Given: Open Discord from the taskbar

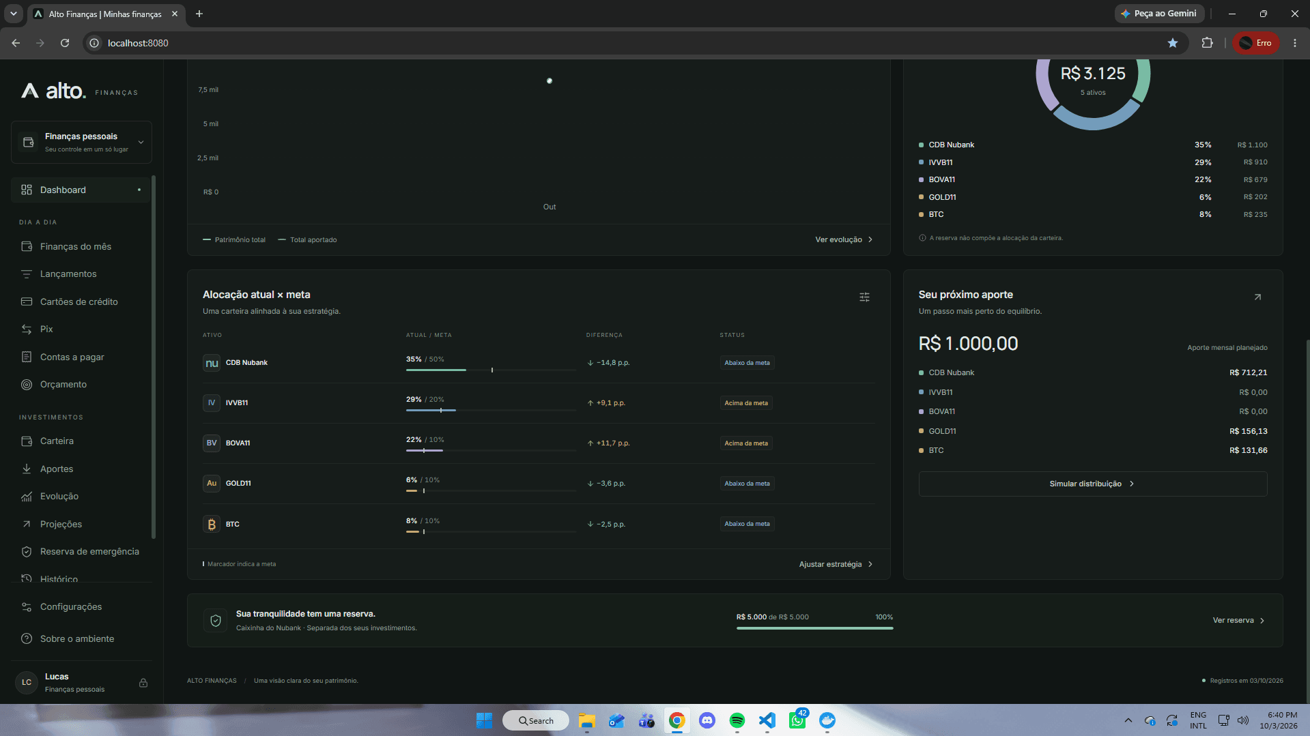Looking at the screenshot, I should (x=707, y=720).
